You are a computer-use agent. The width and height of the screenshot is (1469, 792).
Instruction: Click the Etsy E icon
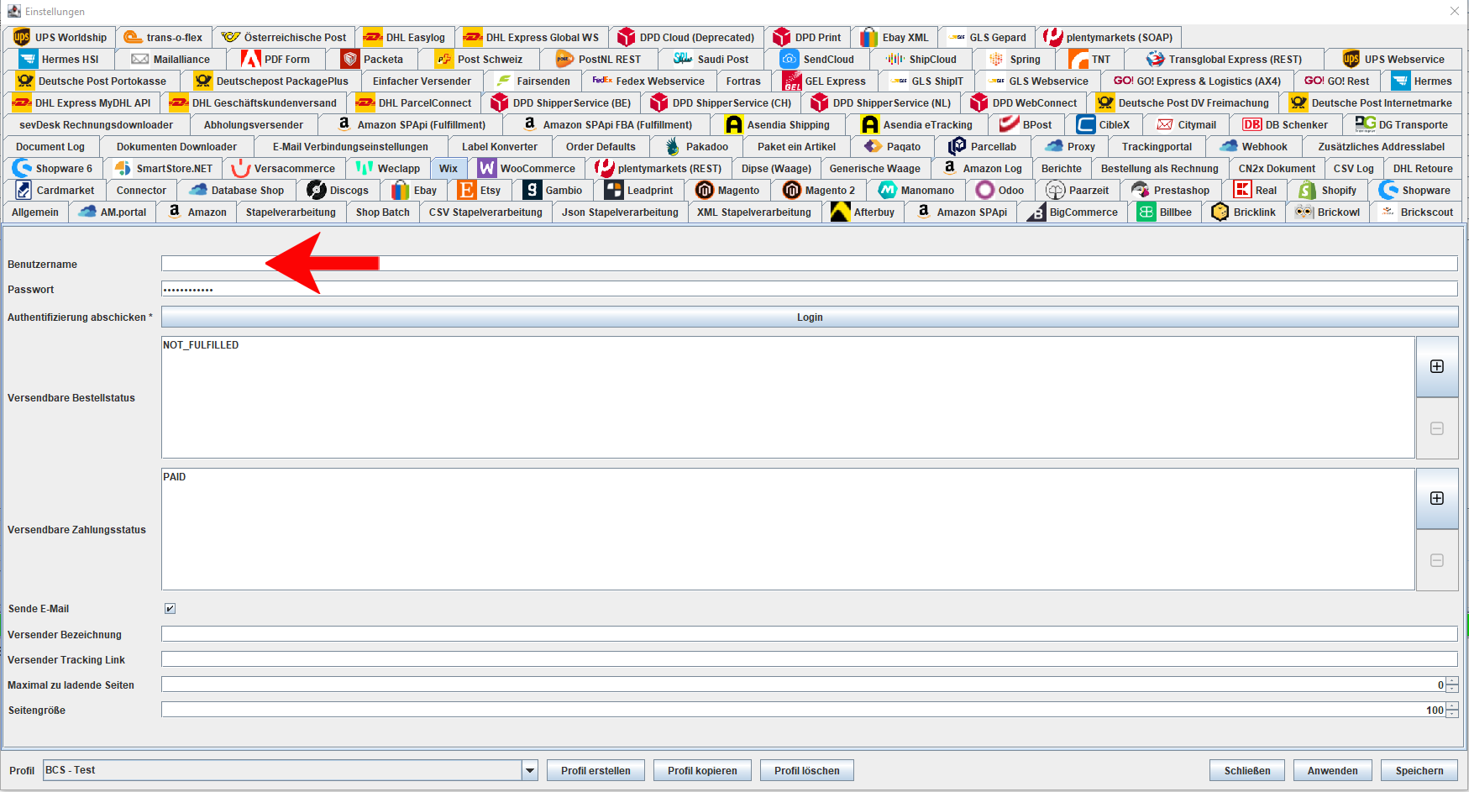467,190
